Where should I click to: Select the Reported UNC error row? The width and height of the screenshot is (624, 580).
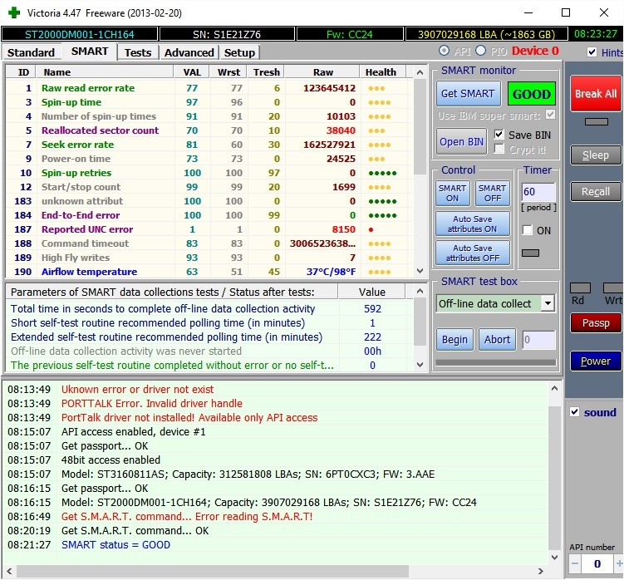point(209,229)
